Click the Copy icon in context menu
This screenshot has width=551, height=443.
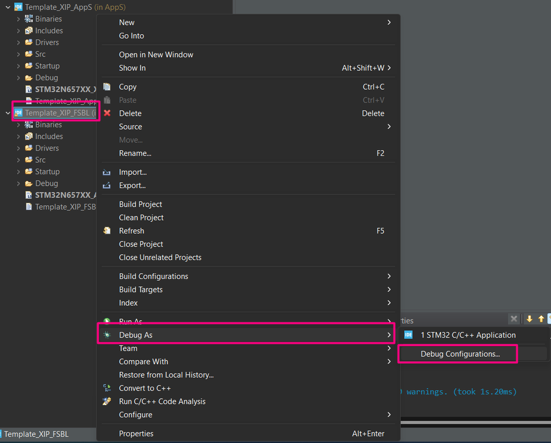click(x=107, y=87)
